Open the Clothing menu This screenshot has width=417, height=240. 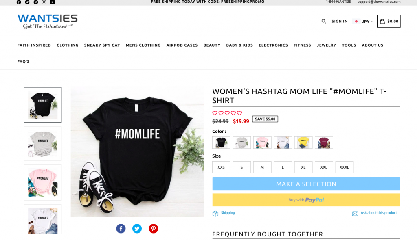[x=68, y=45]
